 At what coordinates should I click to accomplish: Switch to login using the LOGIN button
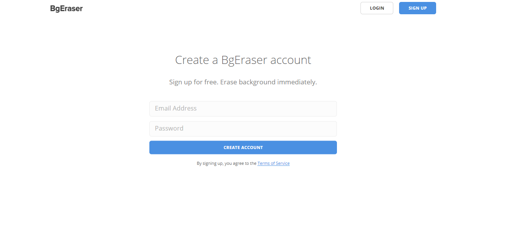click(377, 8)
